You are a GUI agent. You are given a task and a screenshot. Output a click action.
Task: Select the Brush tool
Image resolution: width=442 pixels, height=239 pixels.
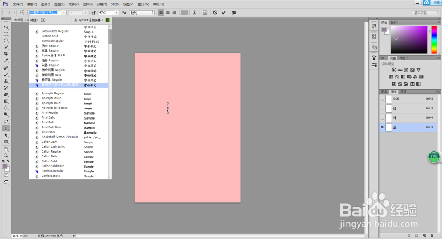click(6, 75)
